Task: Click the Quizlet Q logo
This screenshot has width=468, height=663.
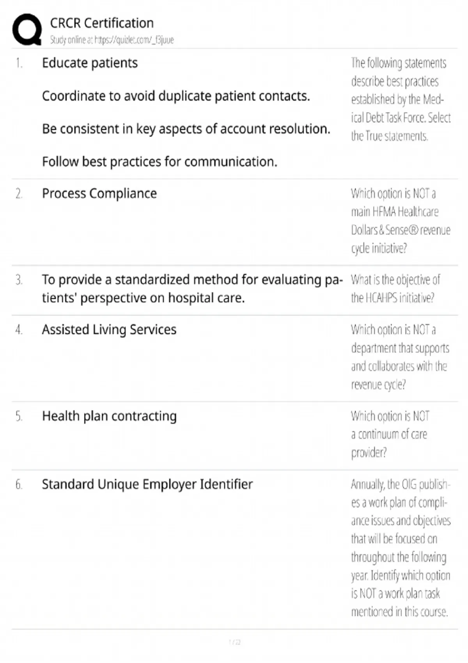Action: [x=27, y=30]
